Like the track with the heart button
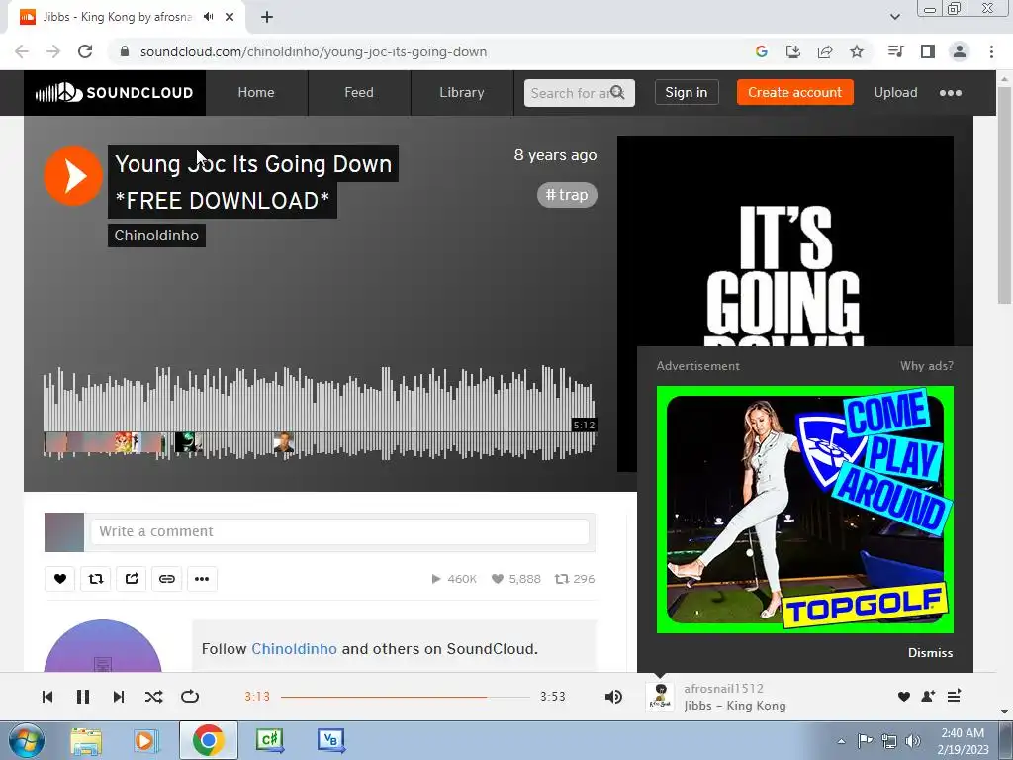The height and width of the screenshot is (760, 1013). [x=60, y=578]
